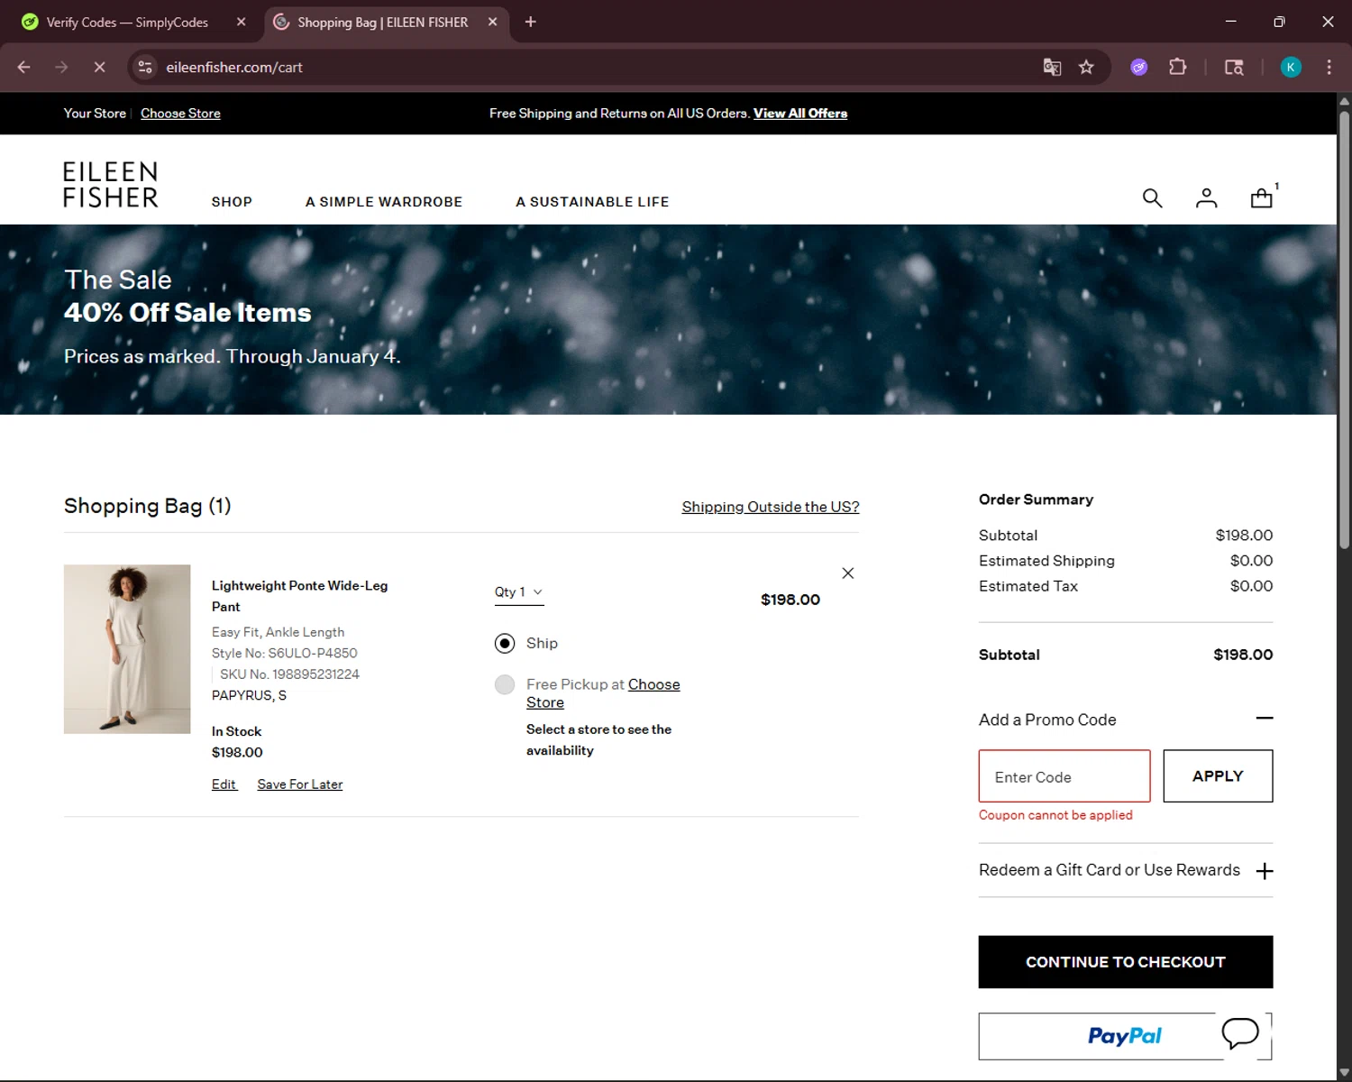Open the SHOP menu
This screenshot has height=1082, width=1352.
(x=232, y=202)
